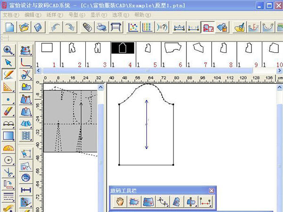Select pattern piece thumbnail number 2
The image size is (283, 212).
(x=73, y=54)
